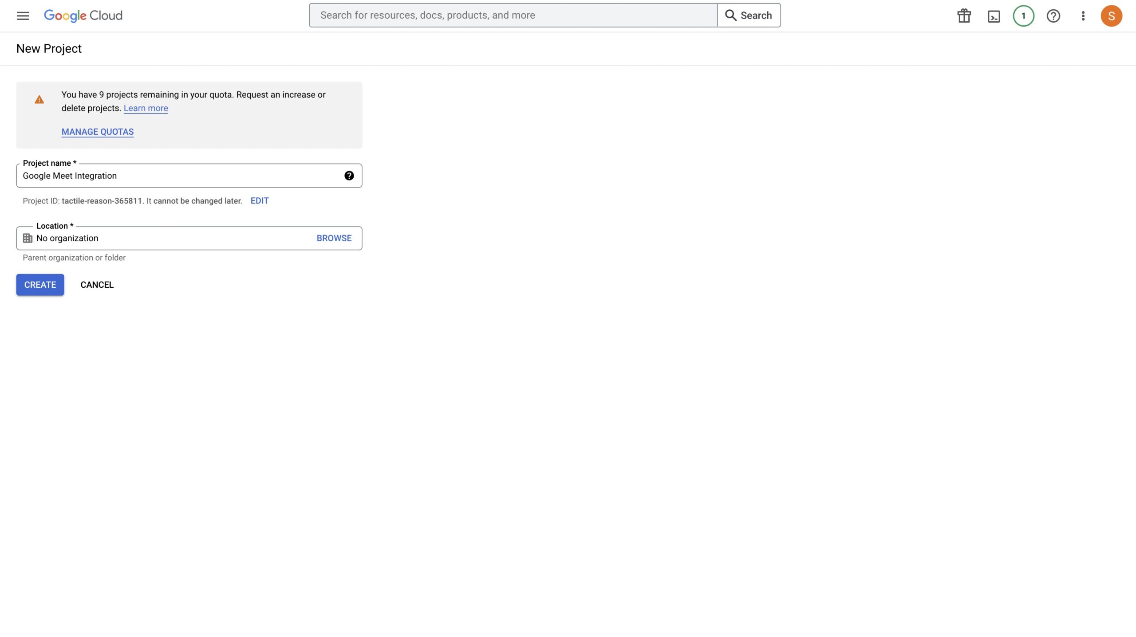The width and height of the screenshot is (1136, 637).
Task: Open the three-dot settings menu
Action: (x=1083, y=16)
